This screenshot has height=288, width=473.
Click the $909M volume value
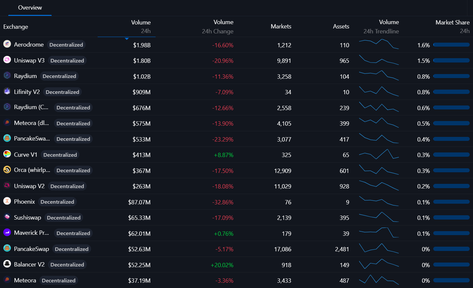[x=142, y=92]
